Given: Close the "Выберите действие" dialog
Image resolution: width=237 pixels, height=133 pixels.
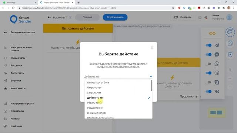Looking at the screenshot, I should [x=152, y=48].
